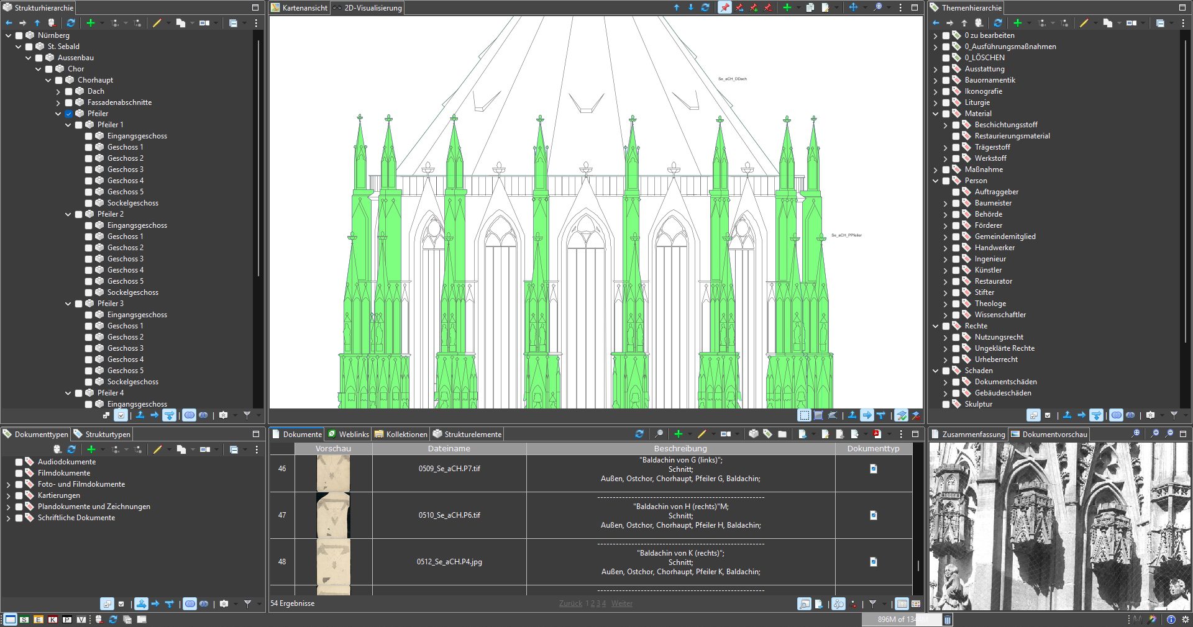Click green plus add icon in Themenhierarchie toolbar

(1017, 23)
